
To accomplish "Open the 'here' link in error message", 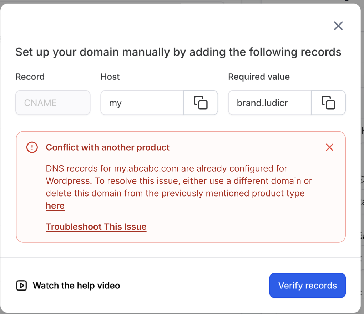I will pos(55,206).
